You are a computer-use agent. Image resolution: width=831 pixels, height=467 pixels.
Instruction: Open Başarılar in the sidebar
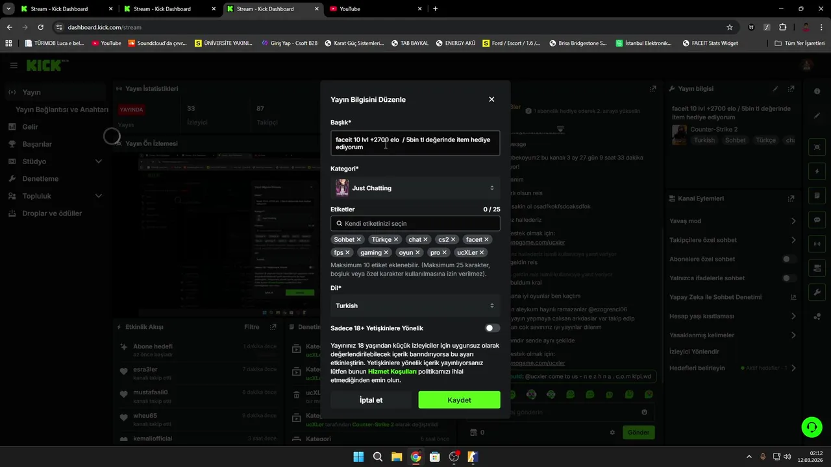(54, 144)
